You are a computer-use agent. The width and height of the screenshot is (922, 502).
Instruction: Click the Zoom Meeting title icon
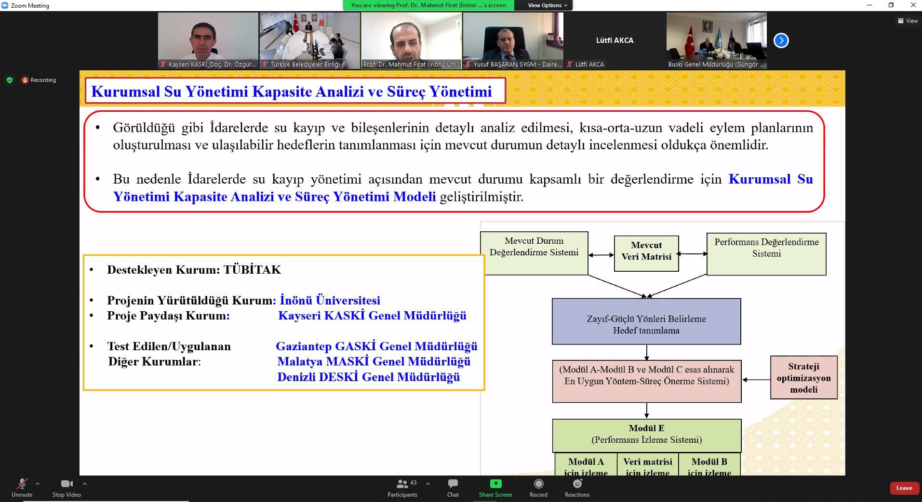pos(5,5)
